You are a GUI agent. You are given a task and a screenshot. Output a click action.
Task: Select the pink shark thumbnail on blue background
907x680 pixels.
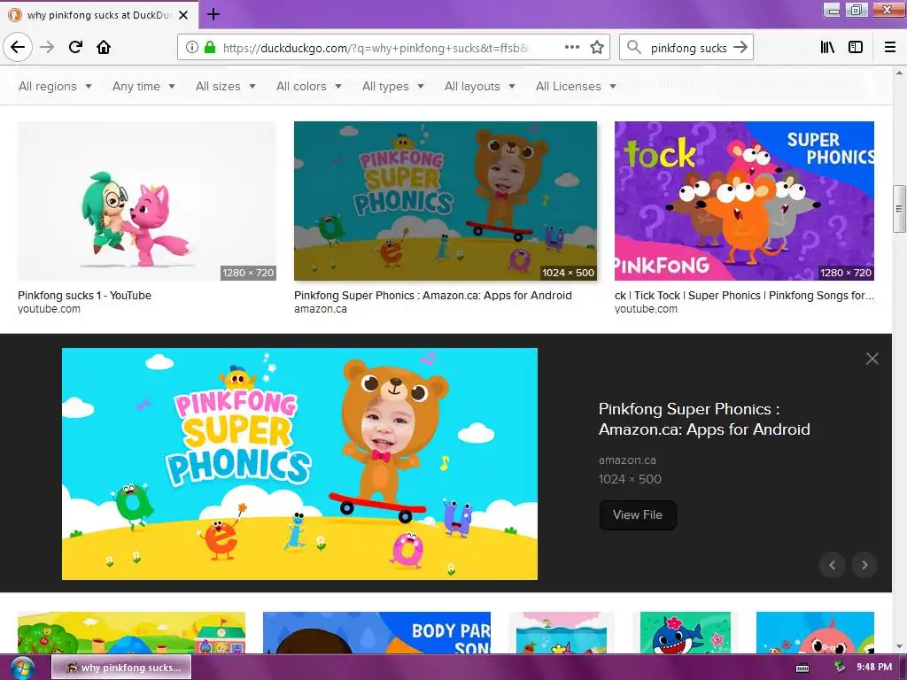(815, 632)
